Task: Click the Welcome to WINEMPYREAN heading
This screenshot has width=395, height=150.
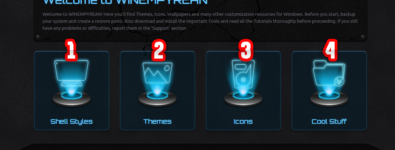Action: pyautogui.click(x=125, y=2)
